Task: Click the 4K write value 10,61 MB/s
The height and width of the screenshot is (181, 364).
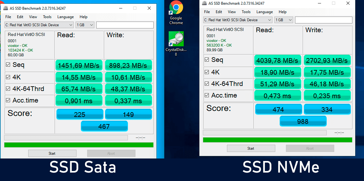Action: click(x=128, y=77)
